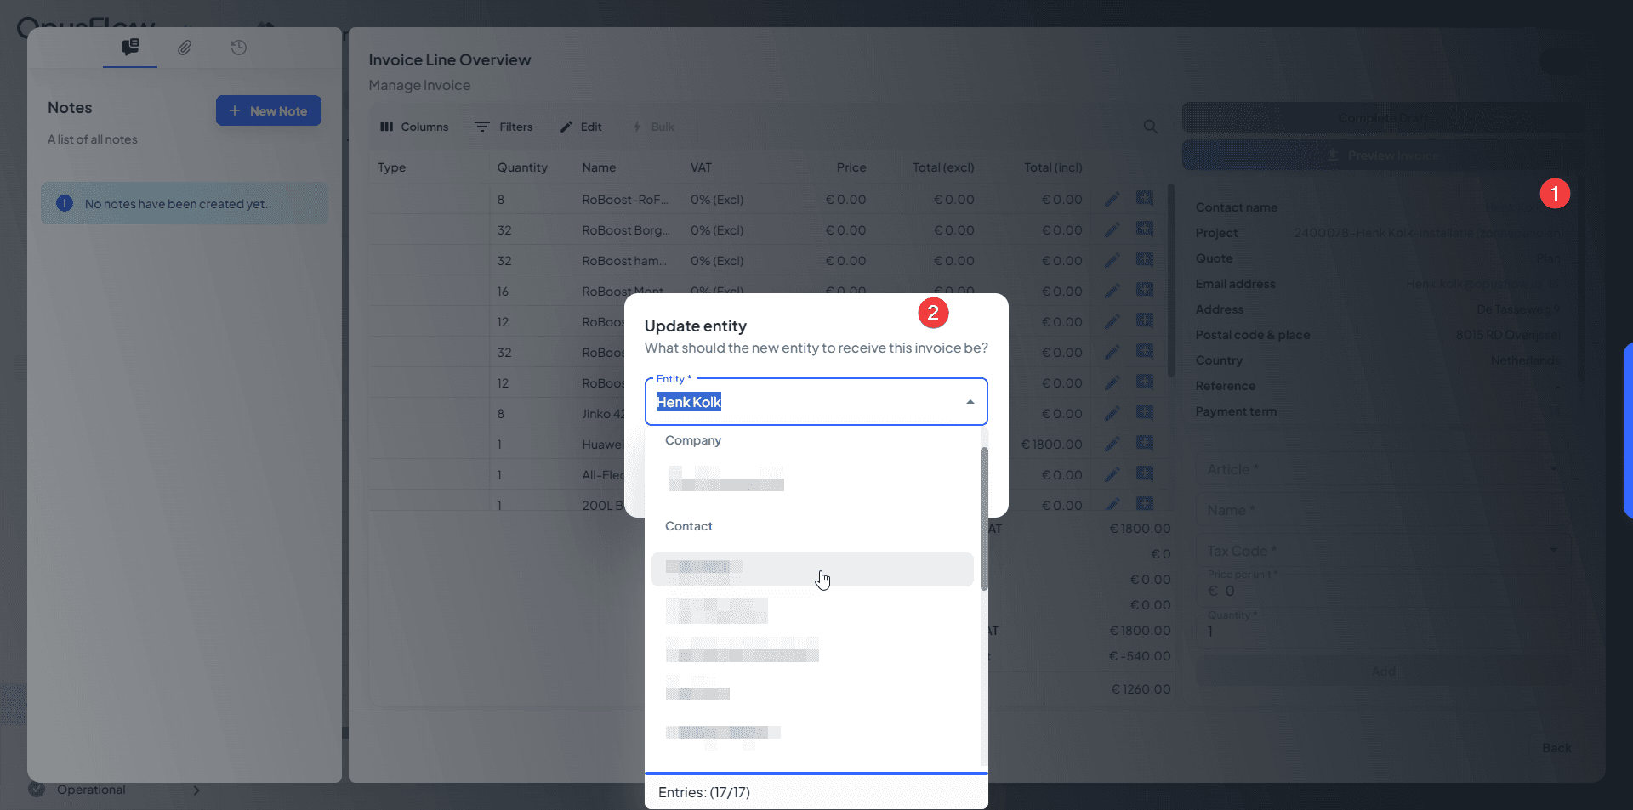Open the table Filters
This screenshot has width=1633, height=810.
(x=504, y=127)
